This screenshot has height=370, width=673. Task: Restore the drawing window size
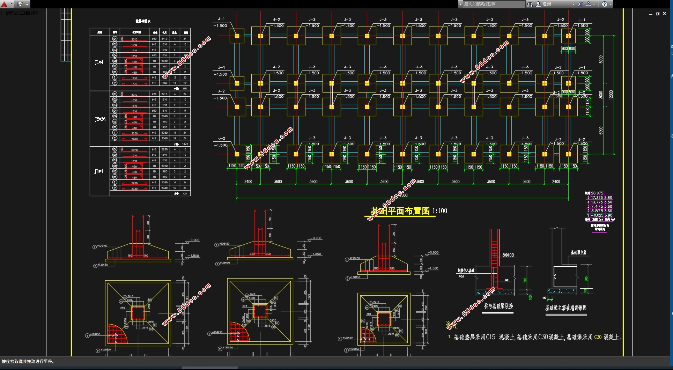click(658, 14)
